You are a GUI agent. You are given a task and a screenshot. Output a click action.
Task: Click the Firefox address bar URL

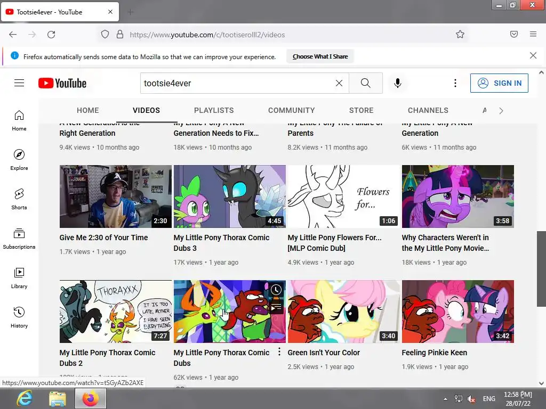pyautogui.click(x=207, y=35)
